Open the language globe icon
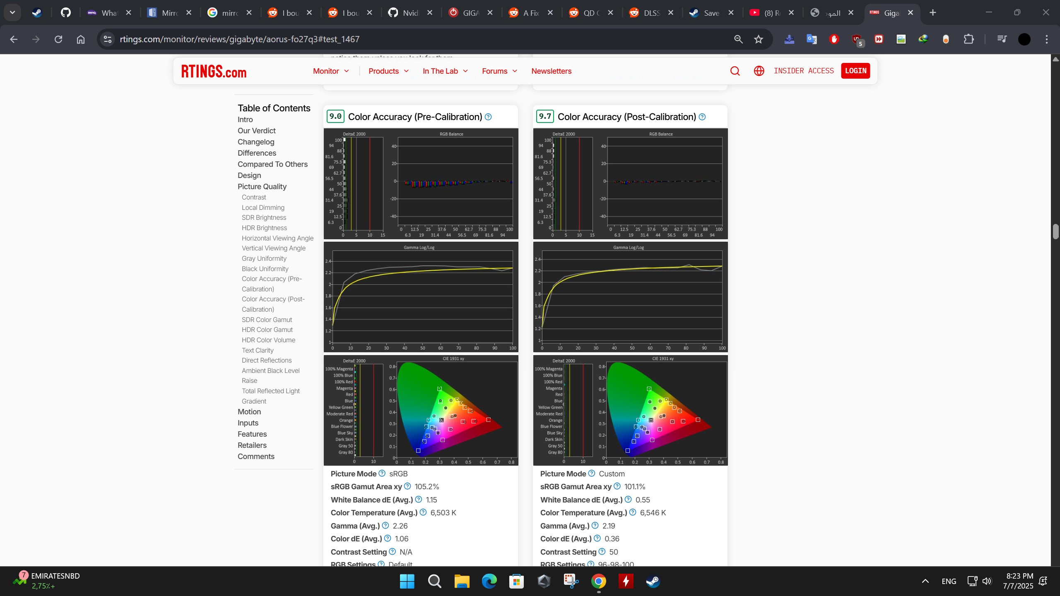The image size is (1060, 596). coord(759,71)
